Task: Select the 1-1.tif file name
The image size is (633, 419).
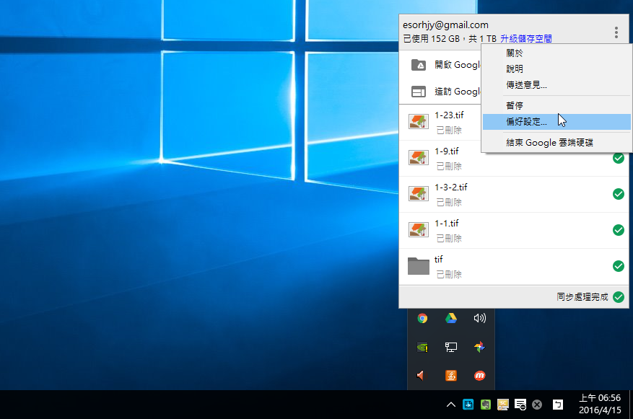Action: [x=447, y=223]
